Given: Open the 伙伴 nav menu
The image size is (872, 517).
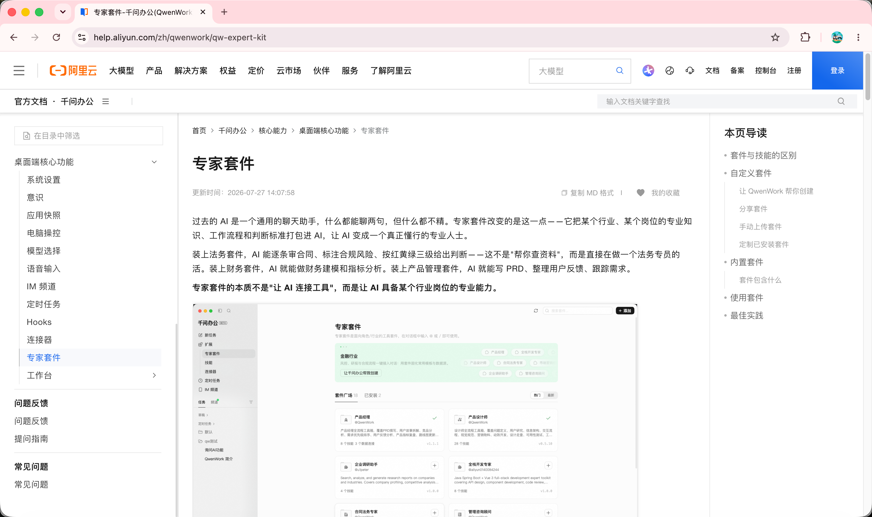Looking at the screenshot, I should [321, 71].
